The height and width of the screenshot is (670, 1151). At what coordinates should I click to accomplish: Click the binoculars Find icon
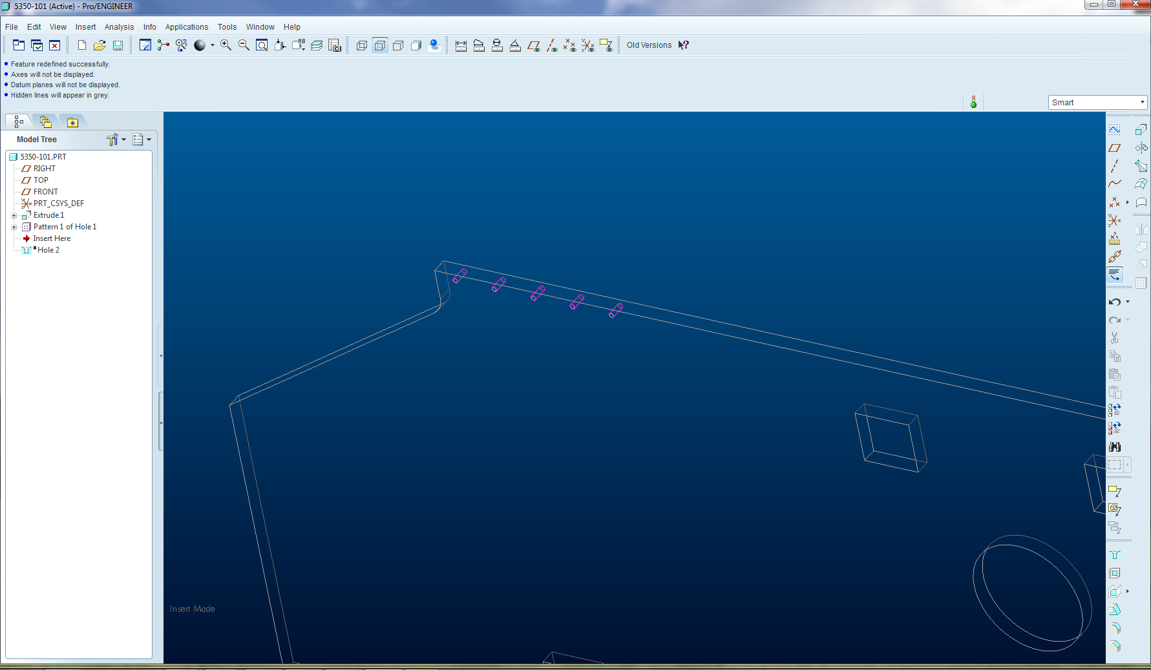(1115, 446)
